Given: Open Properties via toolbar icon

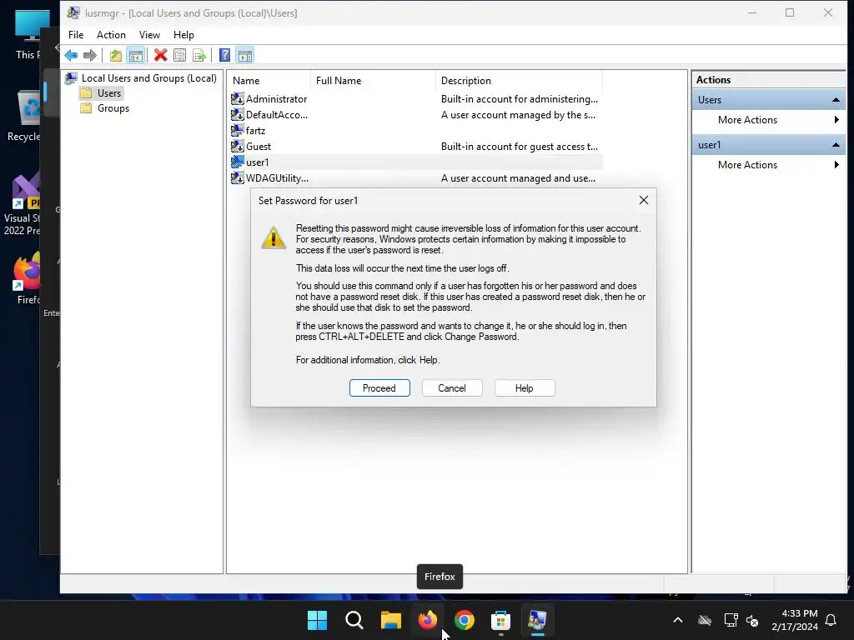Looking at the screenshot, I should click(x=180, y=56).
